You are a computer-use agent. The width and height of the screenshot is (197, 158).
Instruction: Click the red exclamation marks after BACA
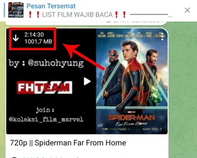pos(120,14)
